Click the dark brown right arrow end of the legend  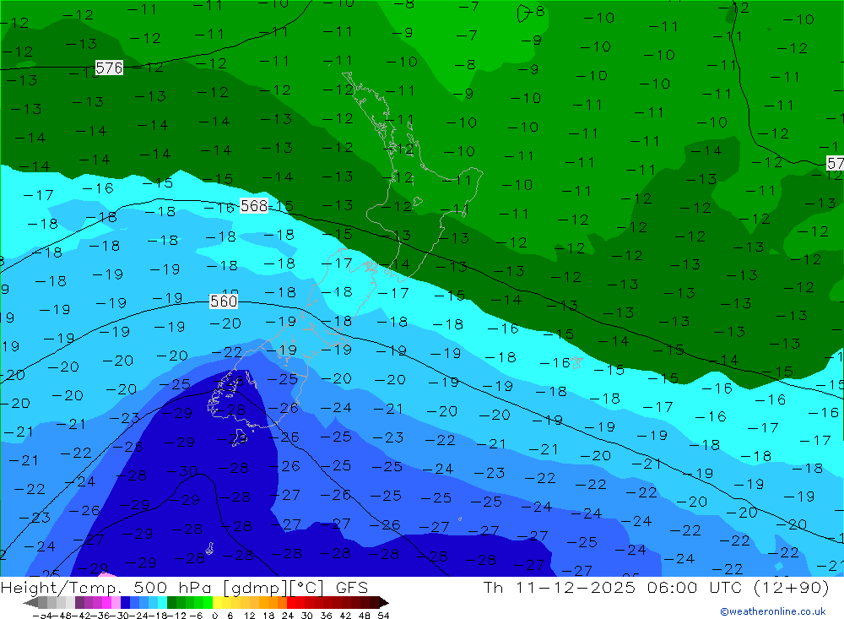[x=383, y=602]
